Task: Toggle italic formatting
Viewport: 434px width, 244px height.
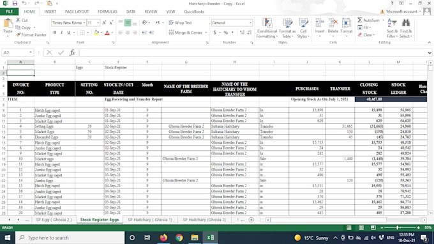Action: 61,33
